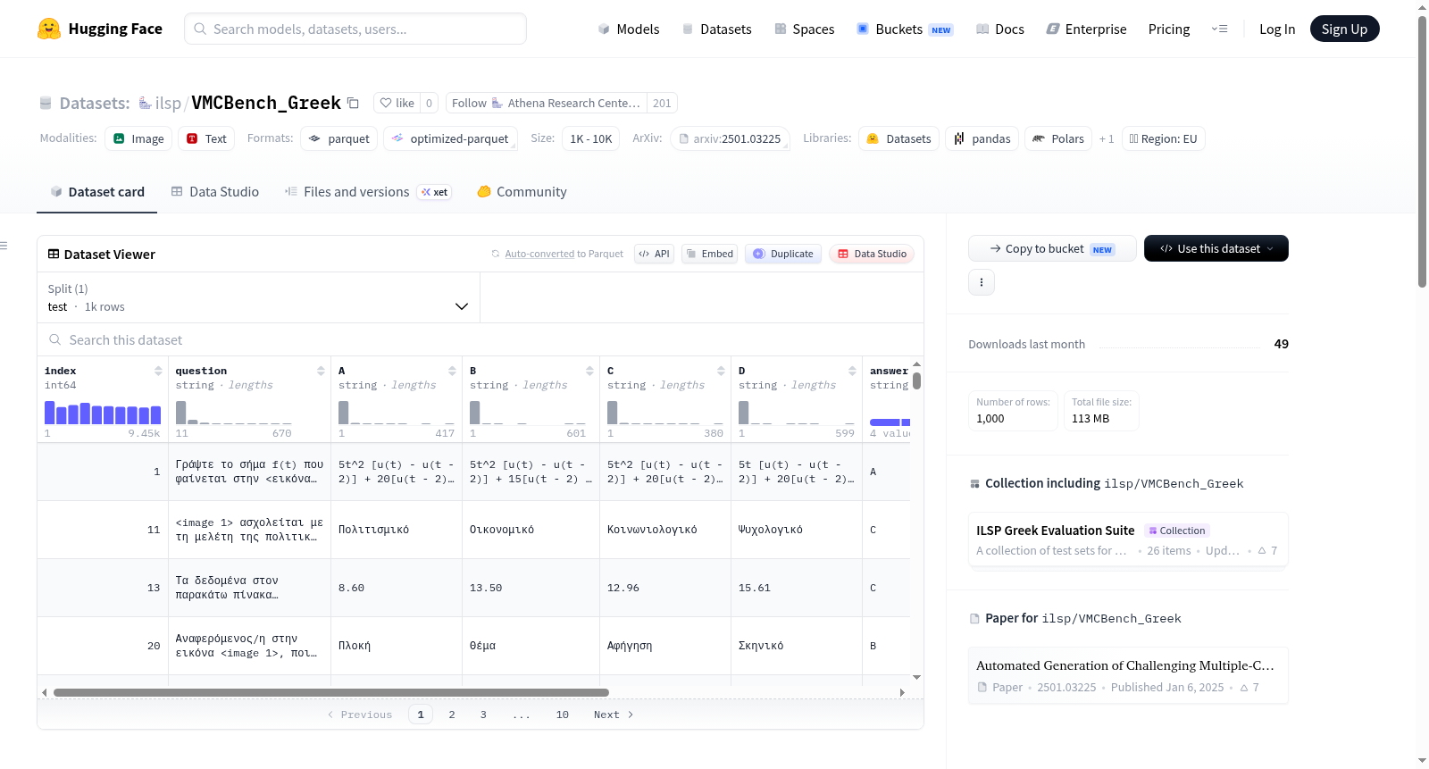Screen dimensions: 1429x769
Task: Click the Embed button
Action: point(709,254)
